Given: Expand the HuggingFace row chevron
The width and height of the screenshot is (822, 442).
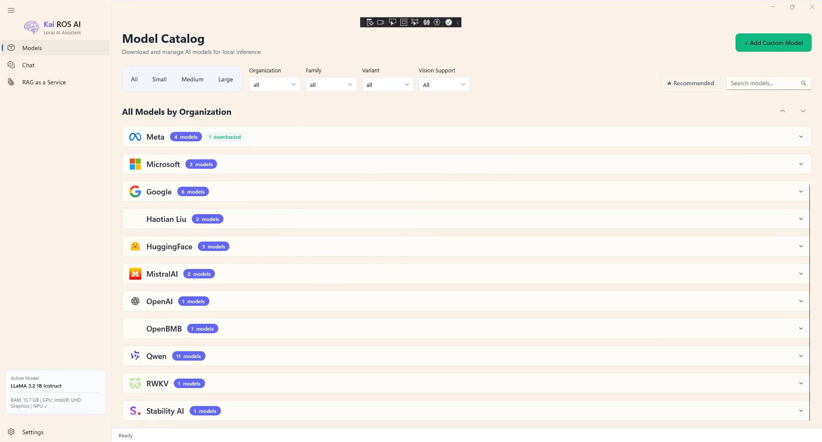Looking at the screenshot, I should 801,246.
